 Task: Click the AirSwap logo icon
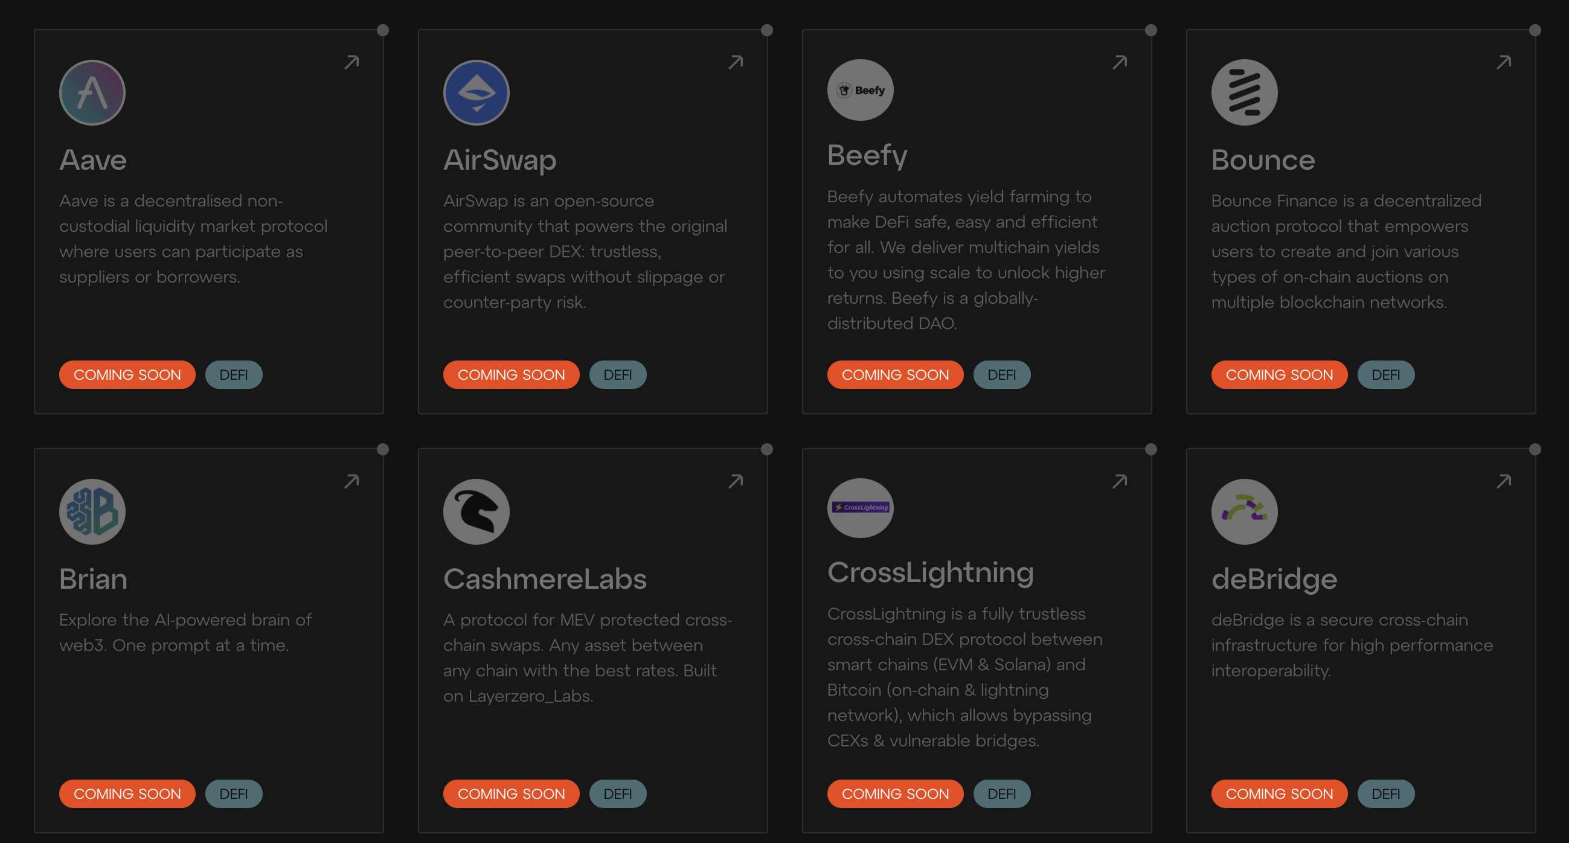click(x=476, y=92)
